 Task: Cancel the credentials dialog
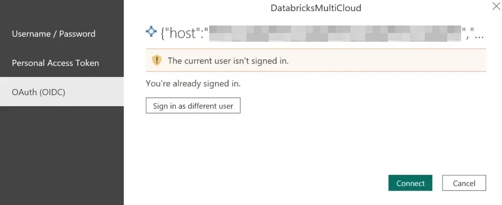click(464, 183)
